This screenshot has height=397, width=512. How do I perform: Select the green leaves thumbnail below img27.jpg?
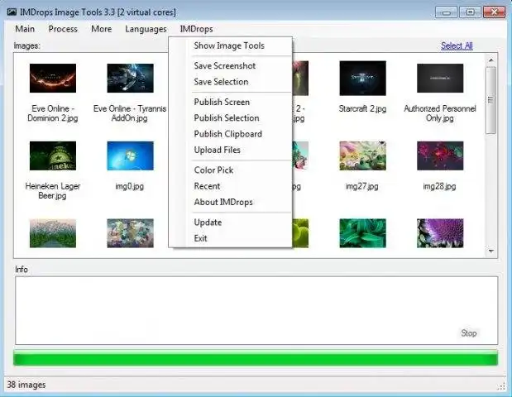pyautogui.click(x=363, y=233)
